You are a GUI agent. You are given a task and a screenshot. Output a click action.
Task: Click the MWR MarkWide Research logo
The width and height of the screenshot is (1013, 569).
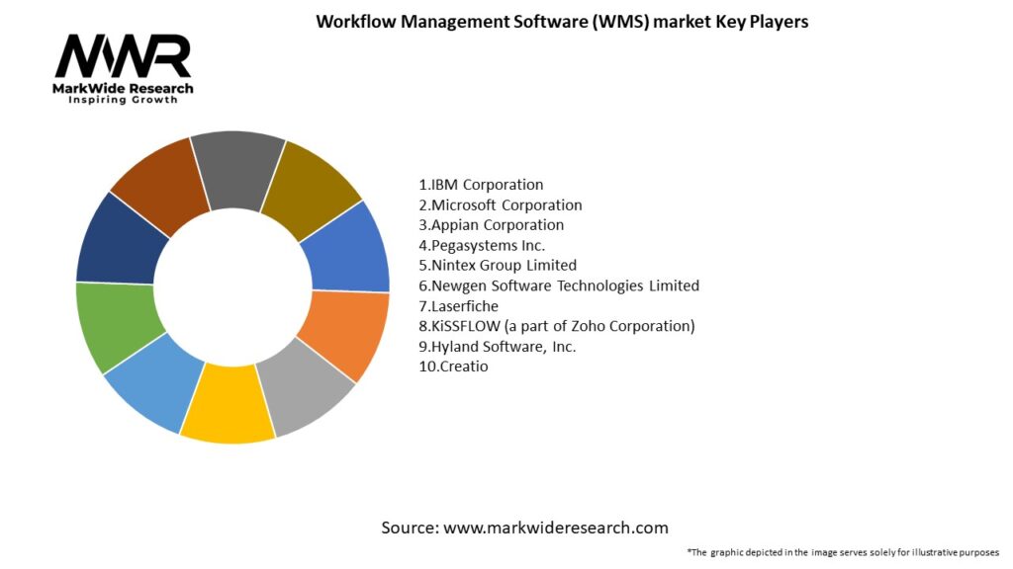tap(124, 69)
